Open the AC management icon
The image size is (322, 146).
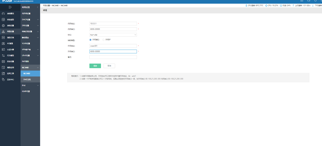(3, 43)
